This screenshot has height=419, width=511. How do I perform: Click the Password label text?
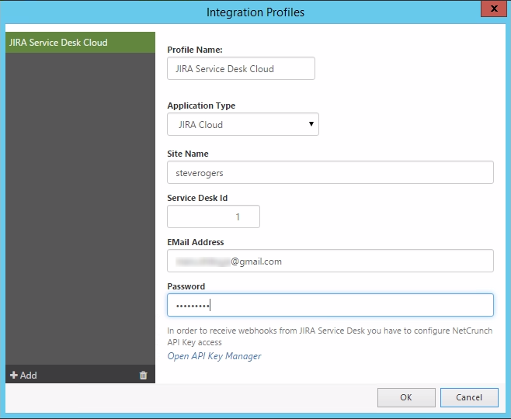pos(186,286)
